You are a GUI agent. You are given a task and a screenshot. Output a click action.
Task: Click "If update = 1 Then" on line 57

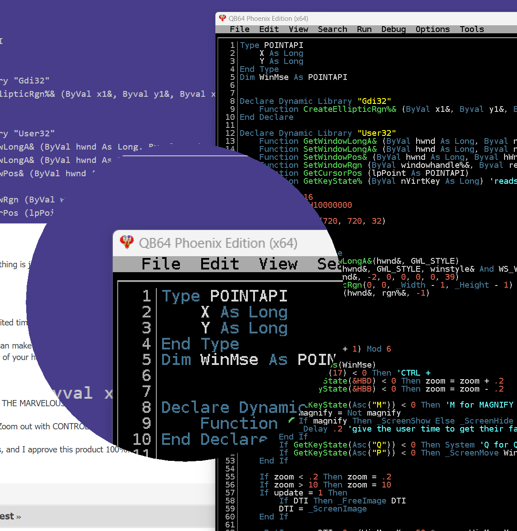click(303, 493)
